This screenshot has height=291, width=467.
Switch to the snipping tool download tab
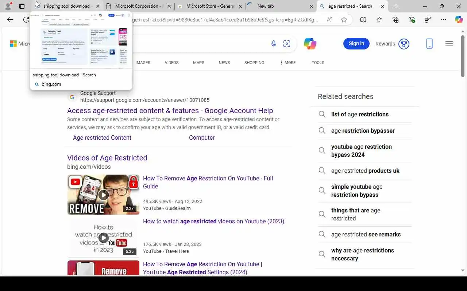click(x=67, y=6)
